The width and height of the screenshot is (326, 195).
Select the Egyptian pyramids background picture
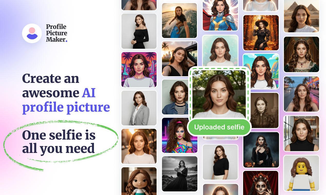click(x=301, y=16)
